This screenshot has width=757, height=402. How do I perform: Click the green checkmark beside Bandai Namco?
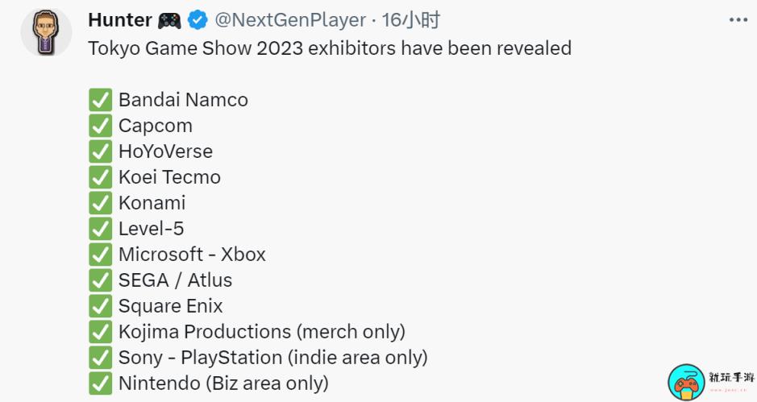click(x=101, y=100)
